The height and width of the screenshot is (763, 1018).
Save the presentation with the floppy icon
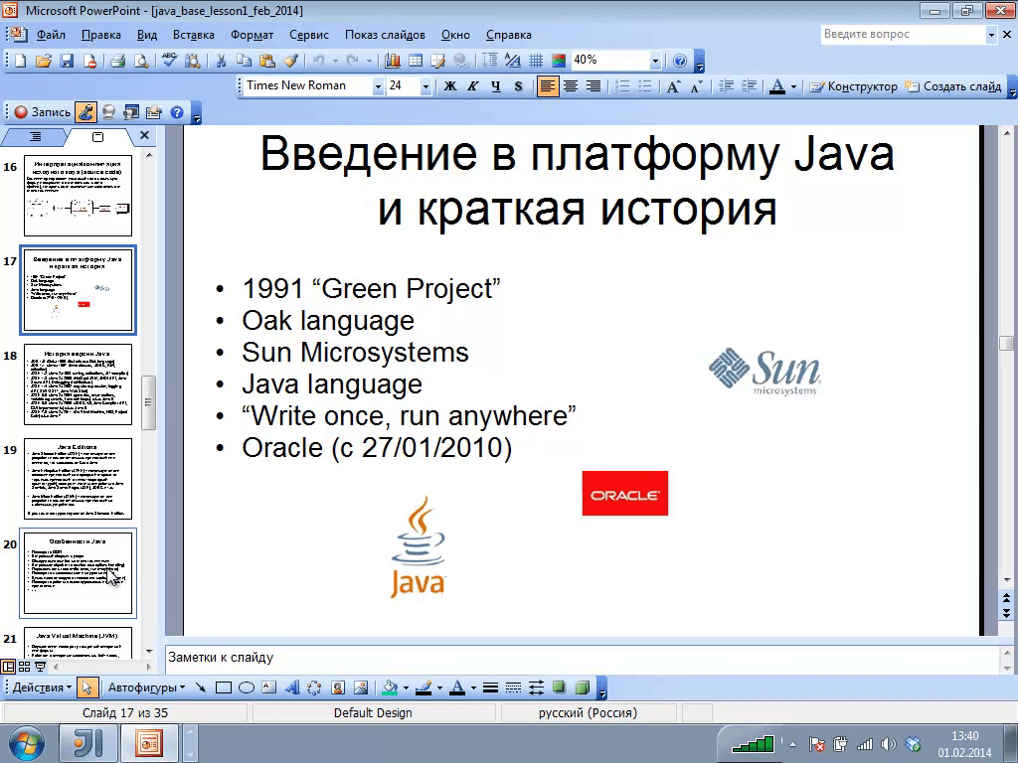click(67, 61)
